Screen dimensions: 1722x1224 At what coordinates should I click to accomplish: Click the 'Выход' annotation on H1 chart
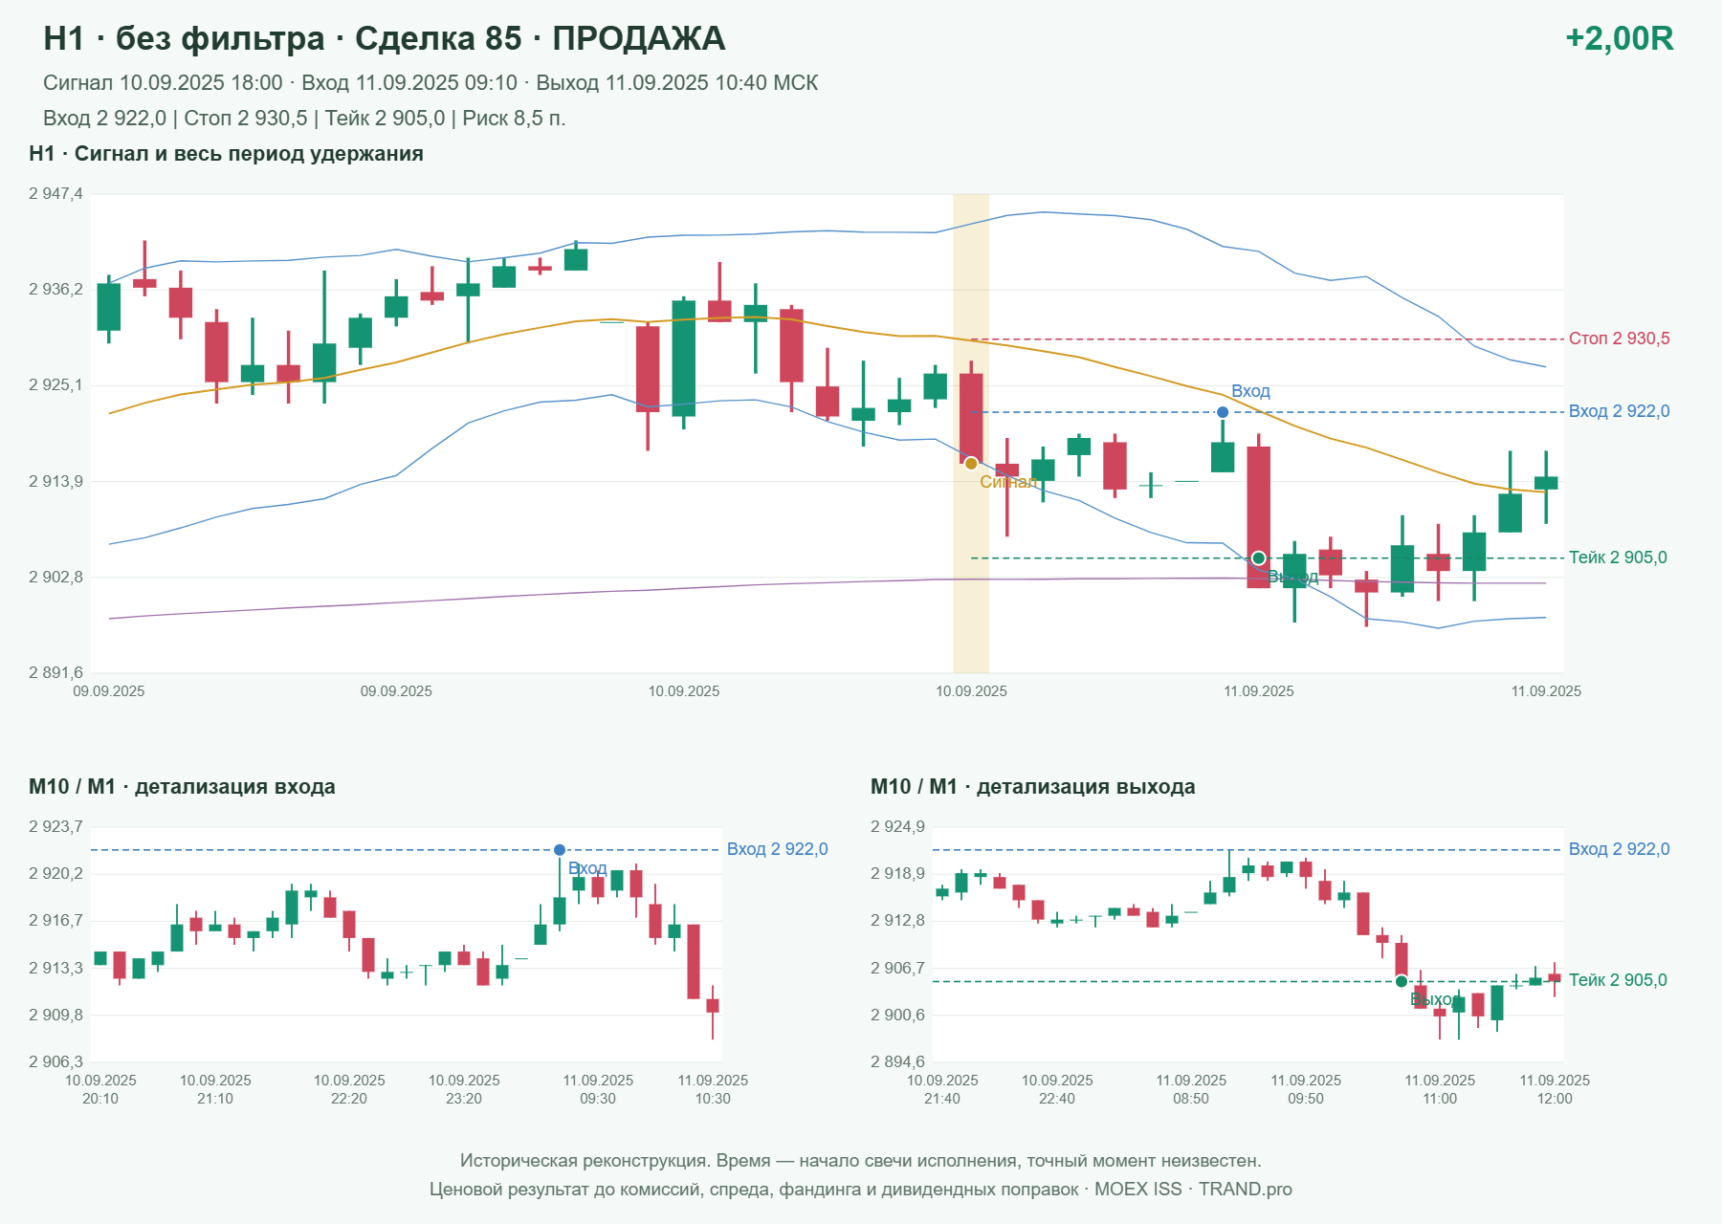(1292, 577)
